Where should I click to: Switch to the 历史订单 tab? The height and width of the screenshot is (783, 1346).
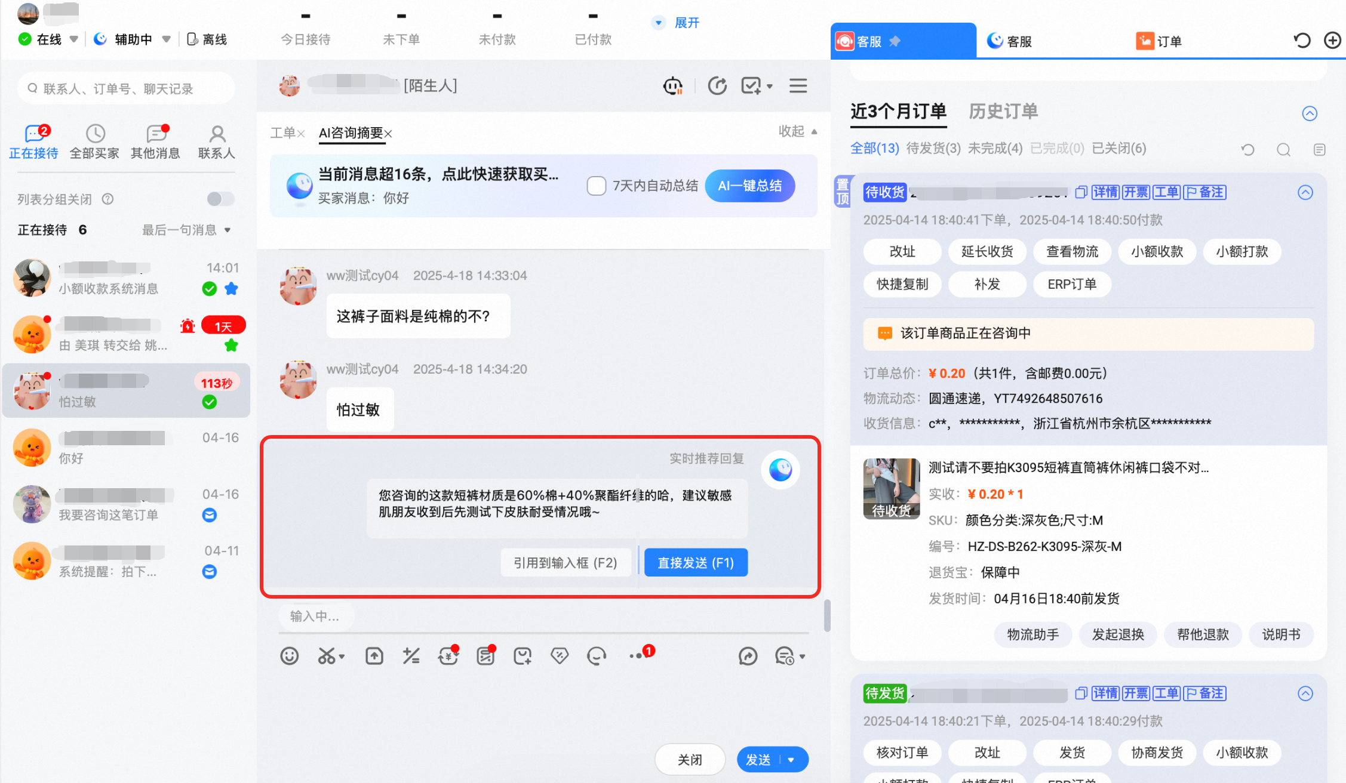click(1003, 112)
